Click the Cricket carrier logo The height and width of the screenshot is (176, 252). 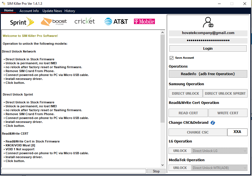coord(85,21)
